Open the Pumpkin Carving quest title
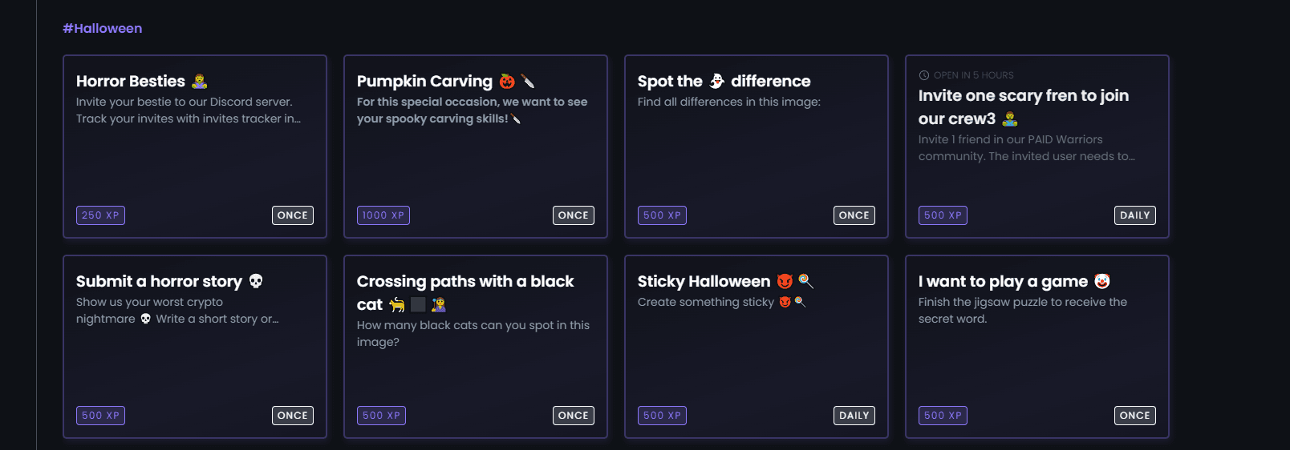This screenshot has width=1290, height=450. tap(424, 82)
